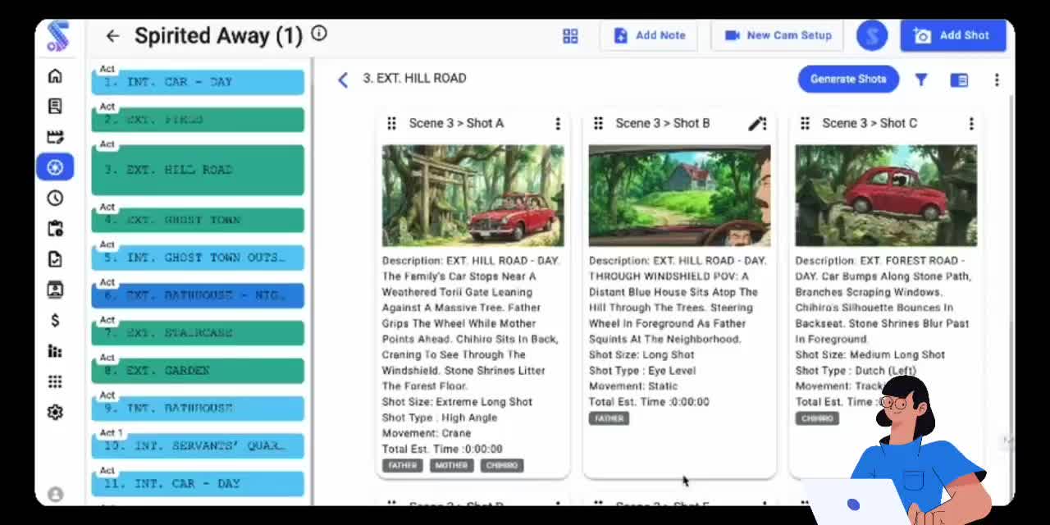Click Shot B edit pencil icon
This screenshot has width=1050, height=525.
click(757, 124)
